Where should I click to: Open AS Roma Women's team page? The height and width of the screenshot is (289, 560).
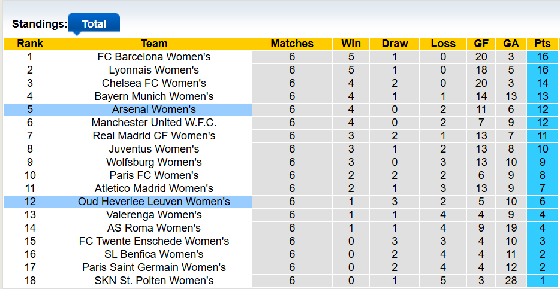tap(154, 228)
